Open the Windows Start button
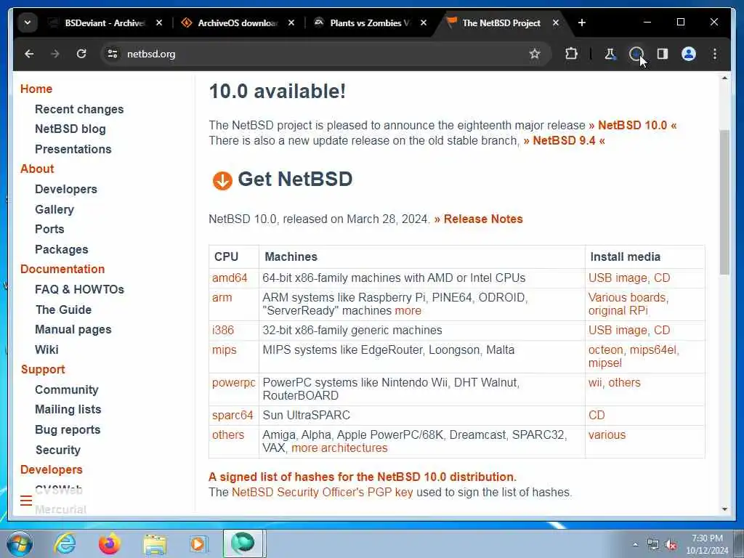This screenshot has height=558, width=744. (20, 543)
